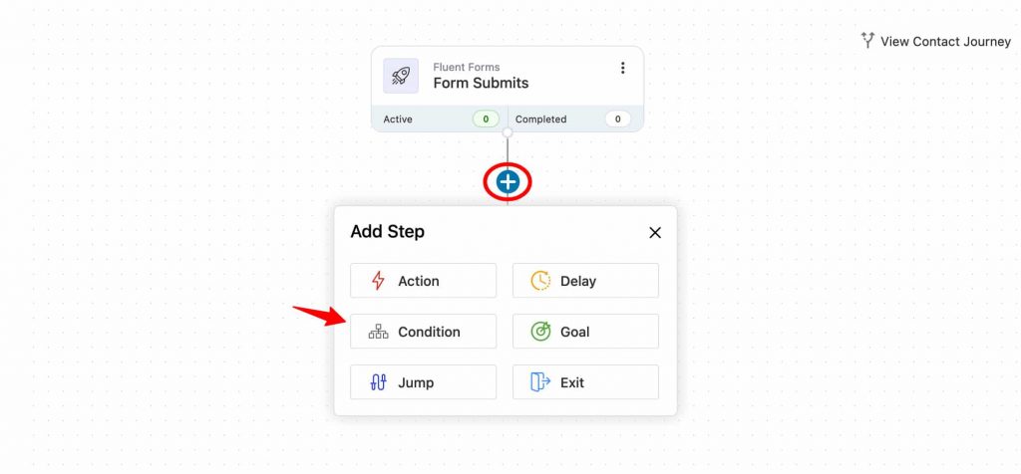
Task: Click the connector node under trigger card
Action: point(508,132)
